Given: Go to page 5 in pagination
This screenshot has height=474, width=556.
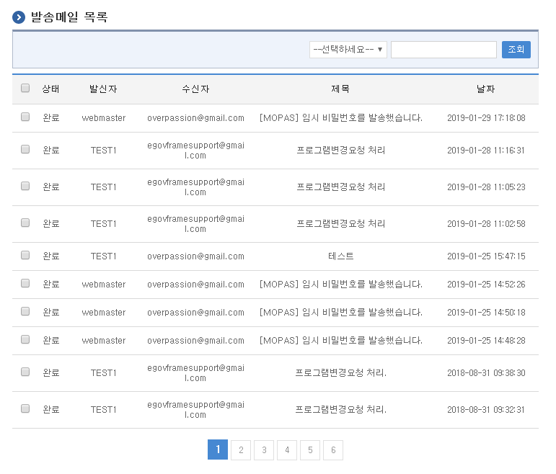Looking at the screenshot, I should tap(310, 450).
